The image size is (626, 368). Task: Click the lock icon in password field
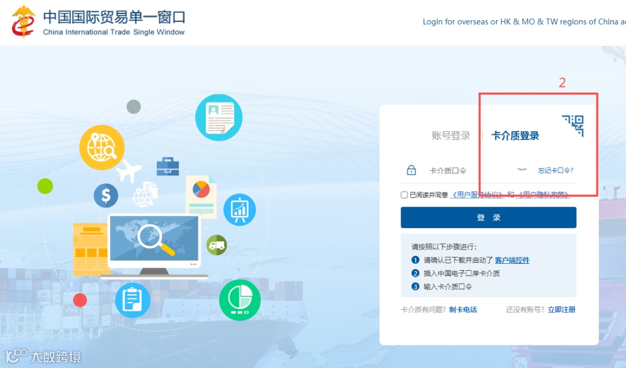pos(411,170)
